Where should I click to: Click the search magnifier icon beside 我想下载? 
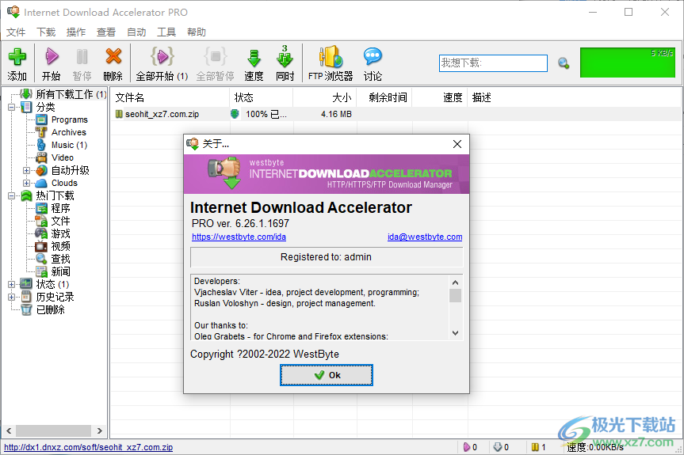564,63
